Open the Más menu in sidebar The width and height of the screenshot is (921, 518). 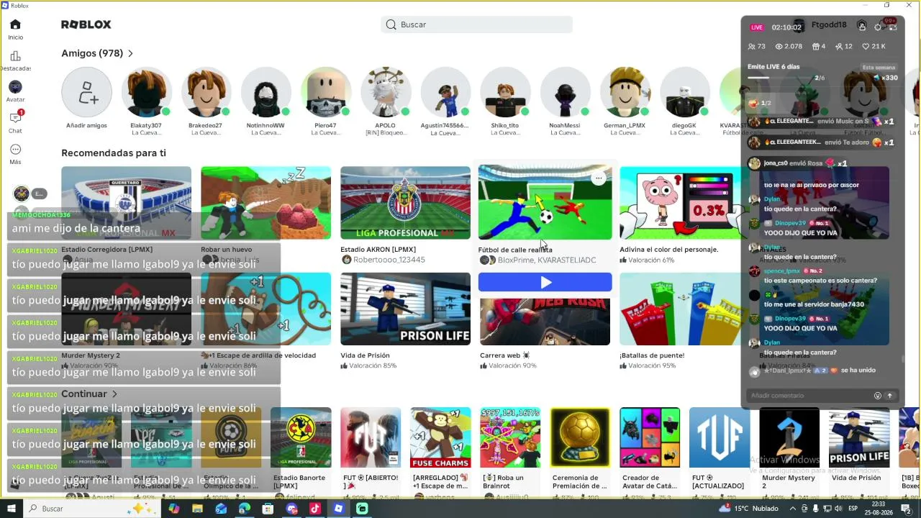(15, 154)
